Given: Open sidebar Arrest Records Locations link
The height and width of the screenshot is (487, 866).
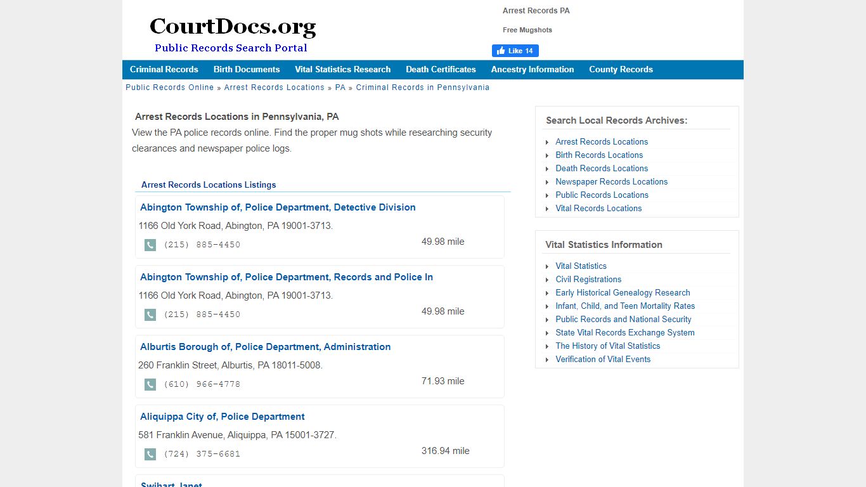Looking at the screenshot, I should (602, 142).
